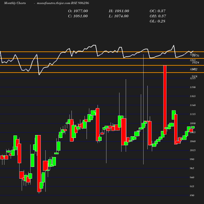Image resolution: width=204 pixels, height=204 pixels.
Task: Click the 1090 price axis label
Action: [x=193, y=123]
